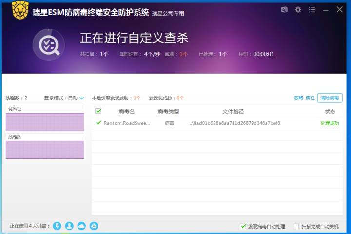Click the file path ending in 7bef8
Image resolution: width=351 pixels, height=234 pixels.
(x=234, y=123)
